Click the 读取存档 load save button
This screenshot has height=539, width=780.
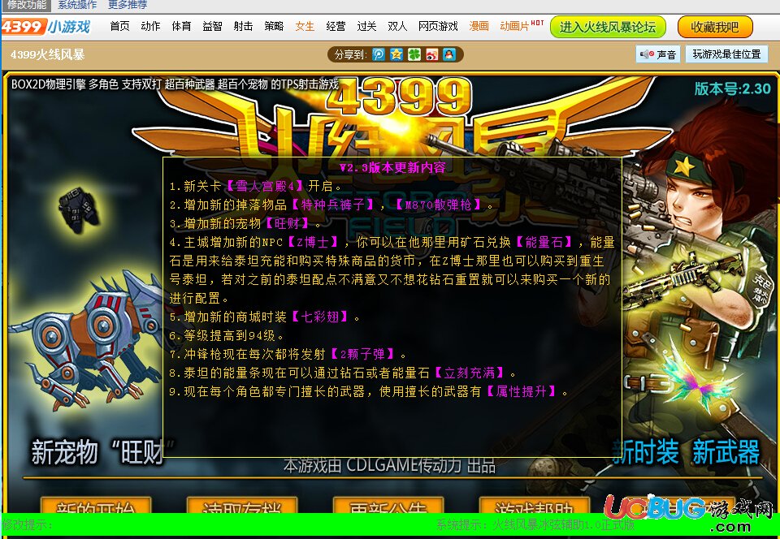tap(242, 506)
